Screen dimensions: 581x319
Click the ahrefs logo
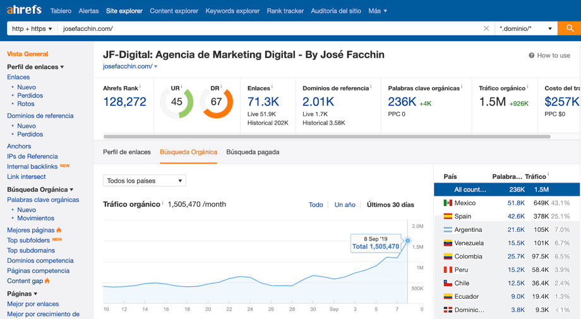[x=24, y=9]
